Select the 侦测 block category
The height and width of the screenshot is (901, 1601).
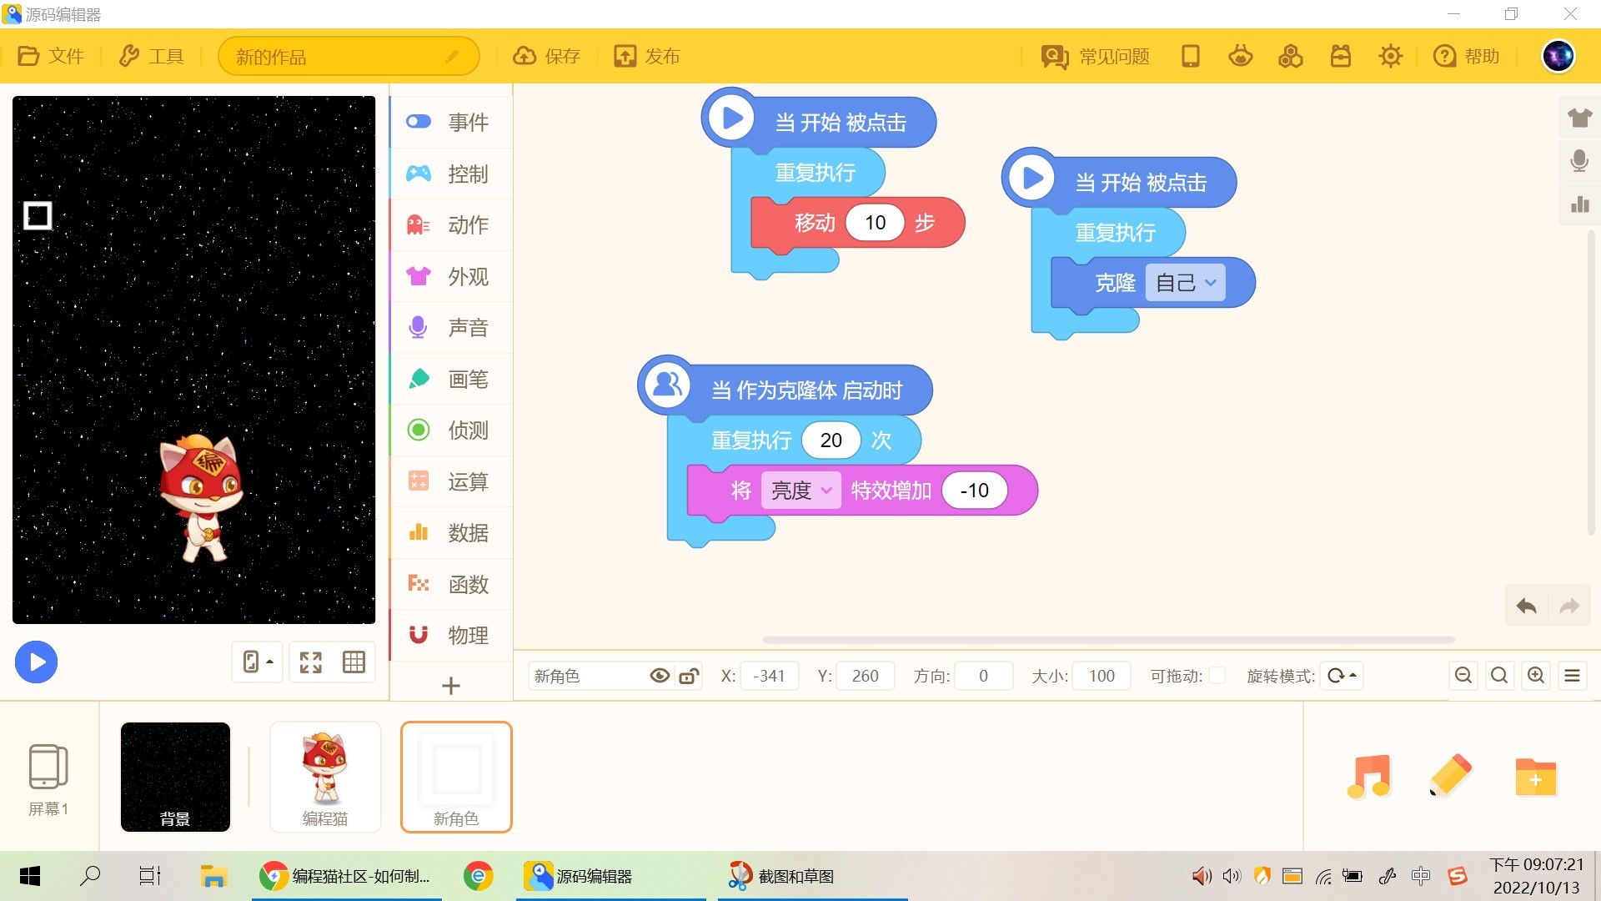(451, 430)
